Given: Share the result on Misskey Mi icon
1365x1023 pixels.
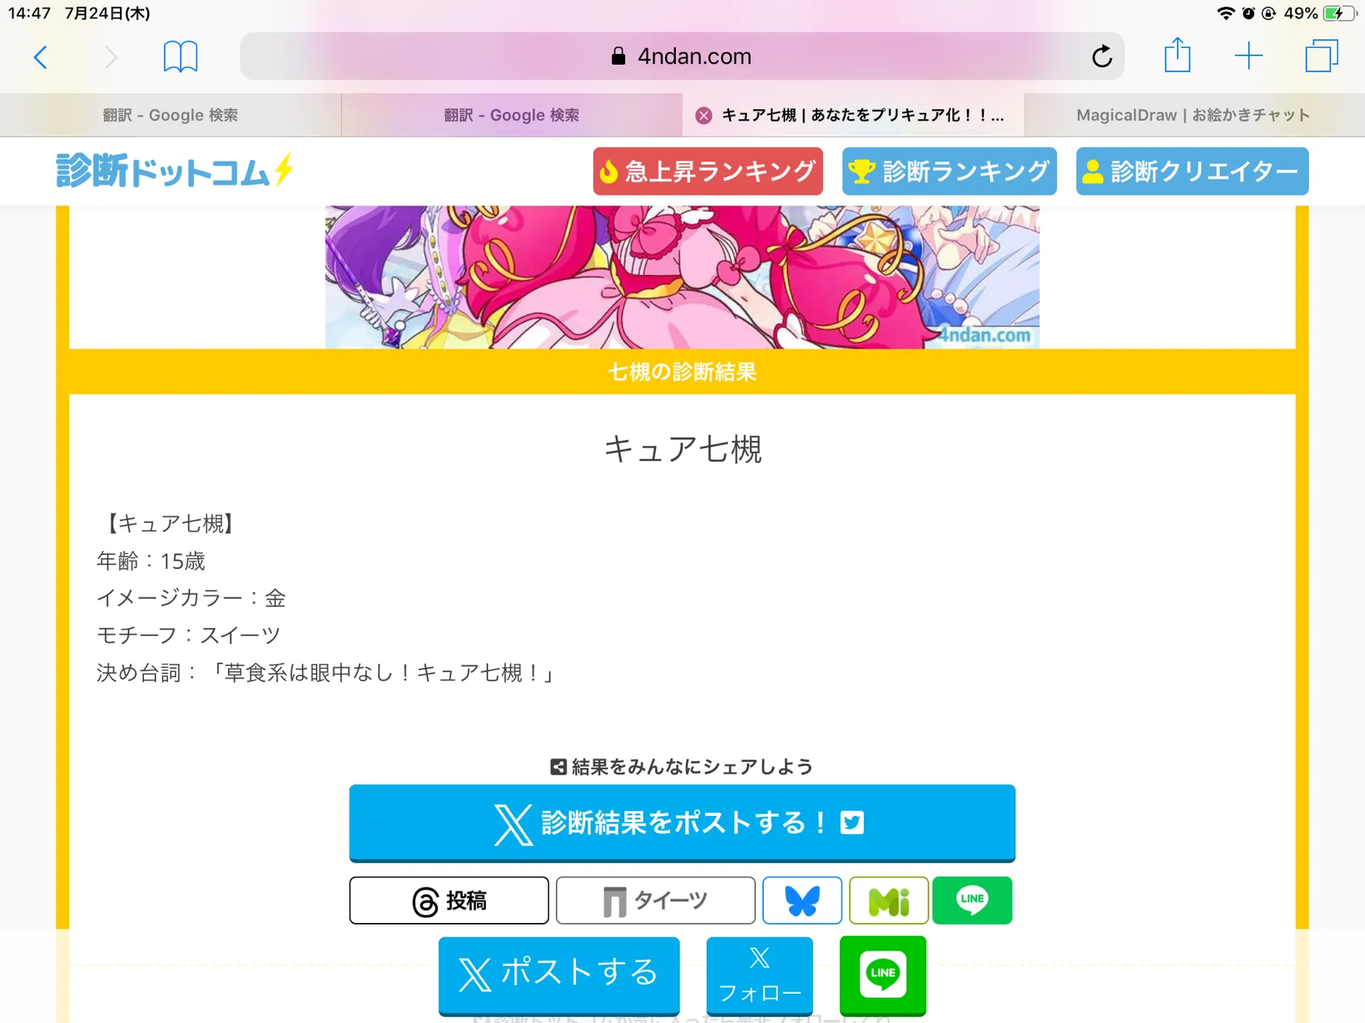Looking at the screenshot, I should [x=888, y=900].
